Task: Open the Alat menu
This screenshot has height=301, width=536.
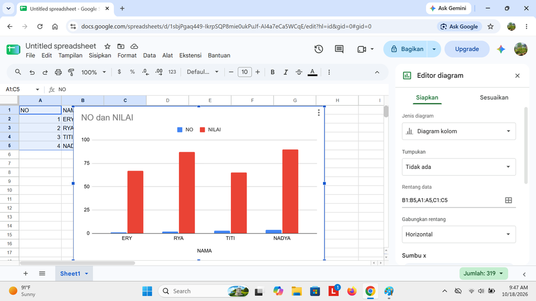Action: [x=167, y=55]
